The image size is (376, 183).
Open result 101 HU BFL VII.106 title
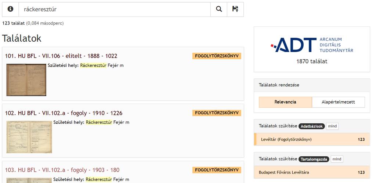pos(61,56)
